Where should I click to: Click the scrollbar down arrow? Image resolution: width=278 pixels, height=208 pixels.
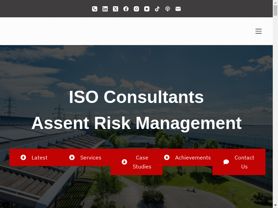(276, 205)
